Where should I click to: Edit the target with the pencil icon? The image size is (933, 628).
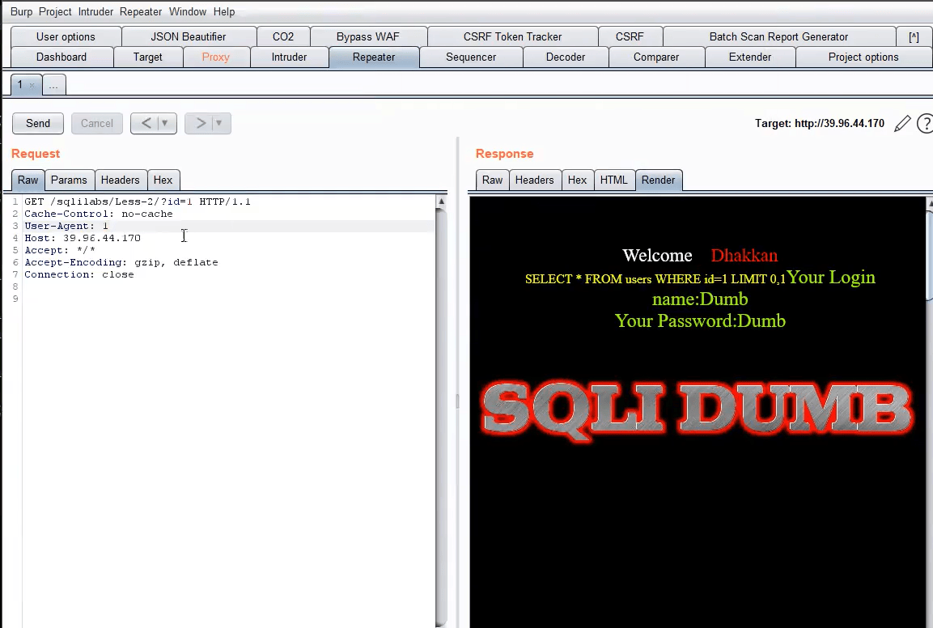tap(902, 123)
